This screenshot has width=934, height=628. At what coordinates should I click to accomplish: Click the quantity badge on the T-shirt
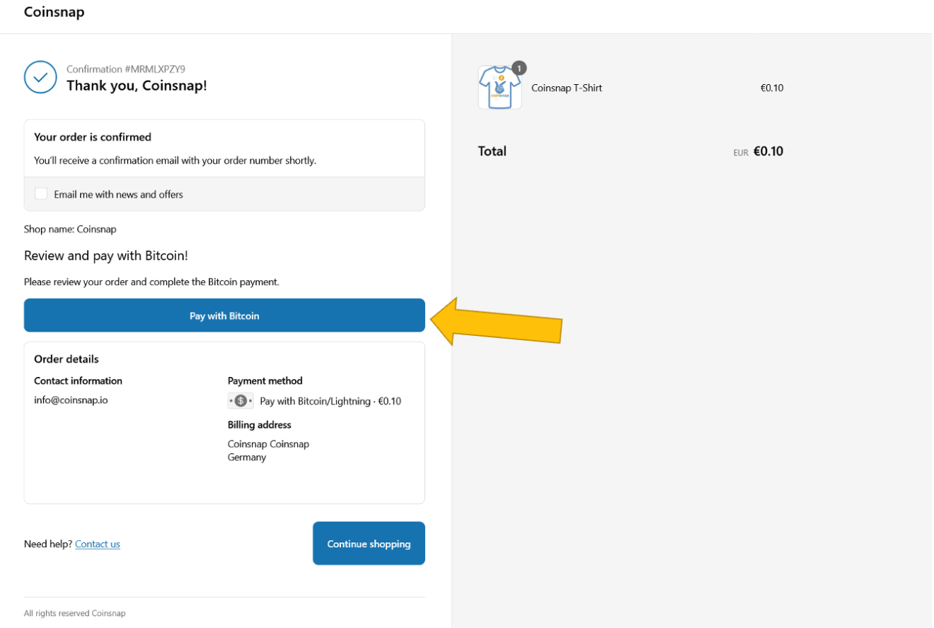pyautogui.click(x=519, y=68)
